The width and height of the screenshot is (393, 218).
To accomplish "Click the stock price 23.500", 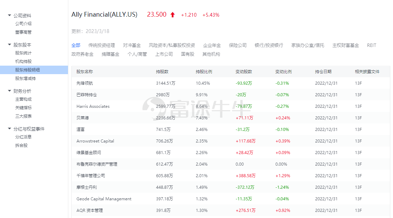I will 157,15.
